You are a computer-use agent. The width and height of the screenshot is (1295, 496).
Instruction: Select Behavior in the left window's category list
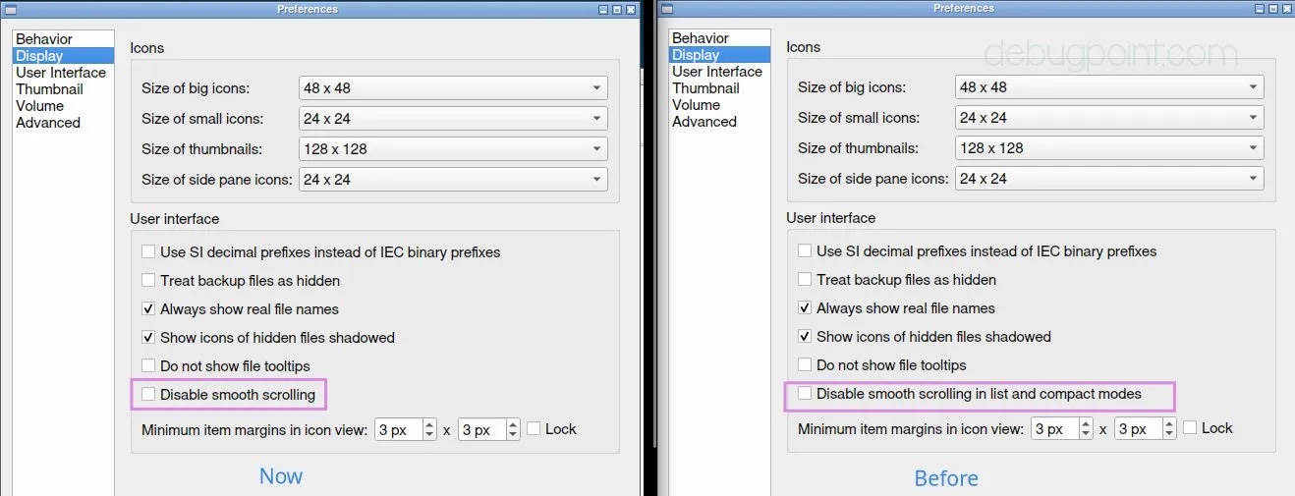pyautogui.click(x=44, y=39)
